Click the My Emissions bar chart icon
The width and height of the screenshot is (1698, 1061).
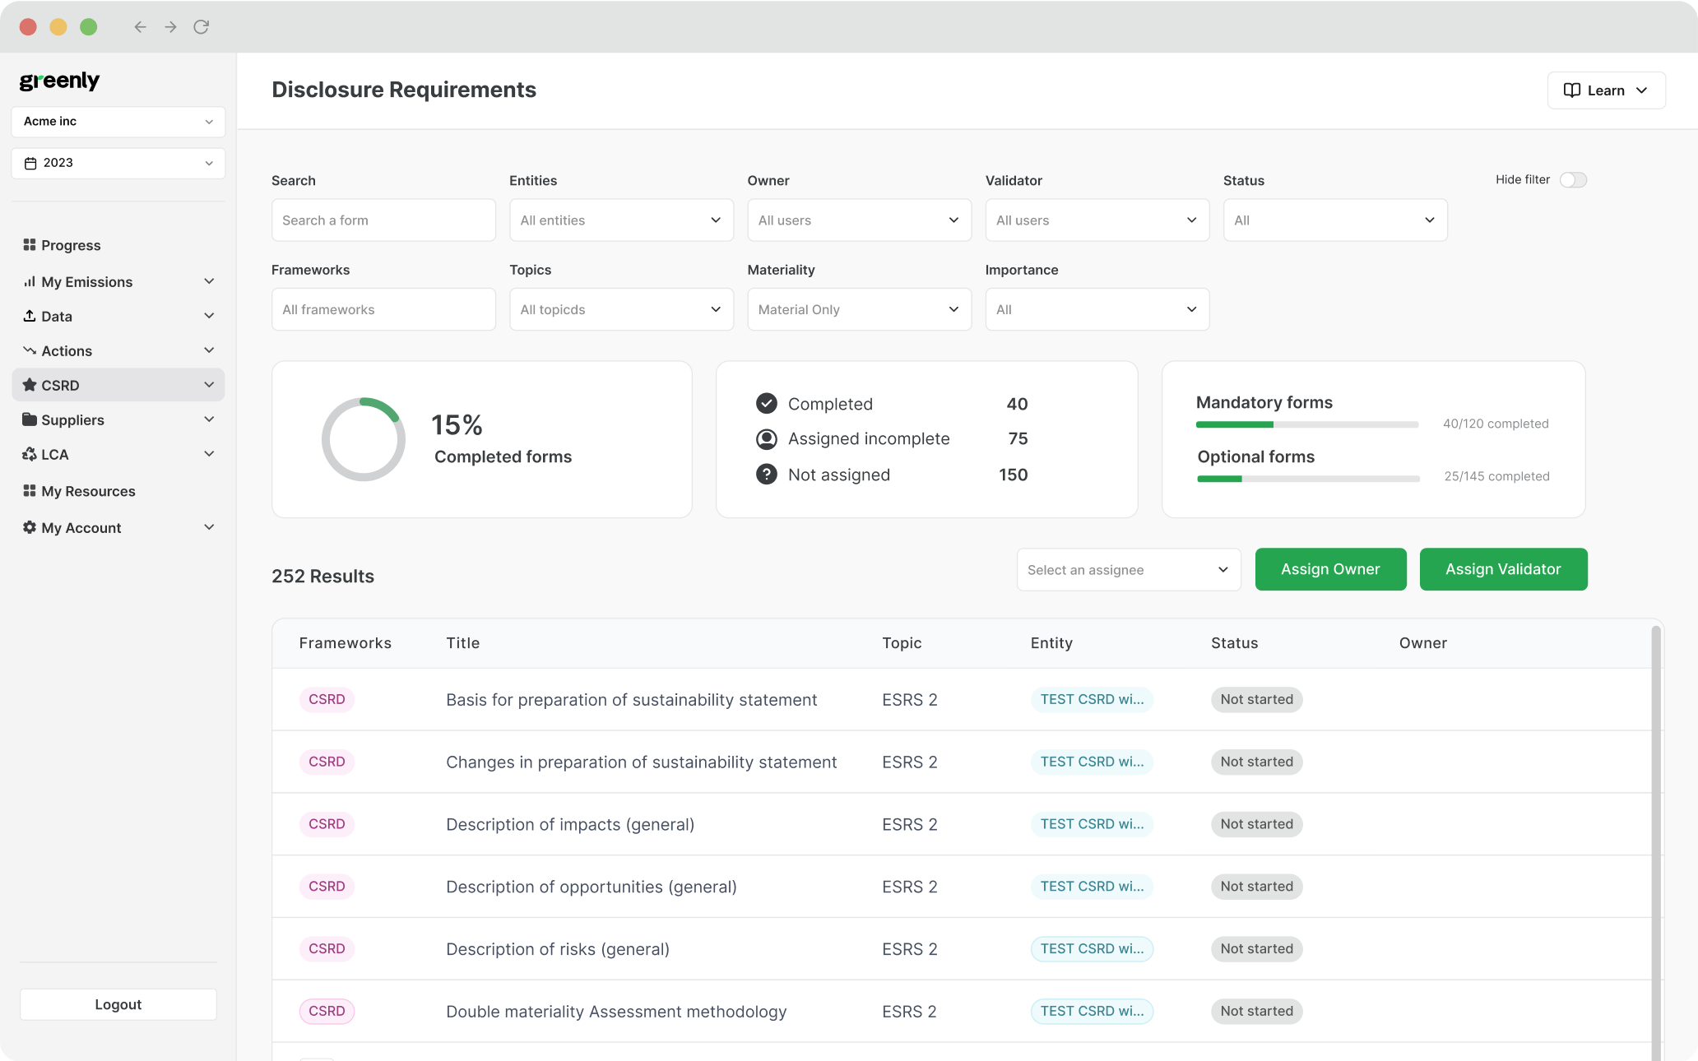[x=30, y=281]
